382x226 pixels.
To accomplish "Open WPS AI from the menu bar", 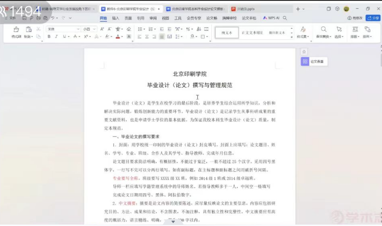I will (x=271, y=18).
